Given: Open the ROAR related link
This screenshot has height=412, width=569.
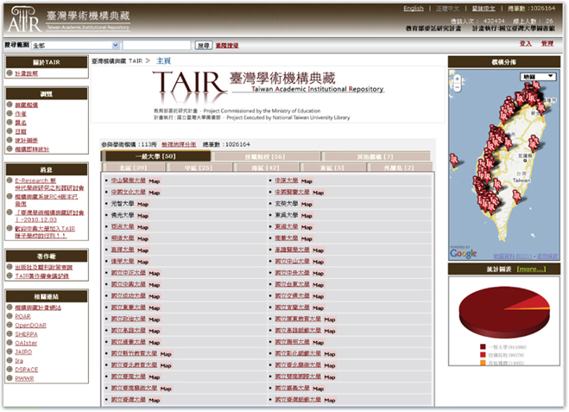Looking at the screenshot, I should pos(22,316).
